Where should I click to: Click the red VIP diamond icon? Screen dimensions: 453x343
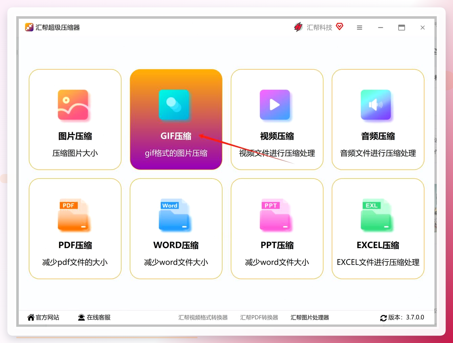340,26
